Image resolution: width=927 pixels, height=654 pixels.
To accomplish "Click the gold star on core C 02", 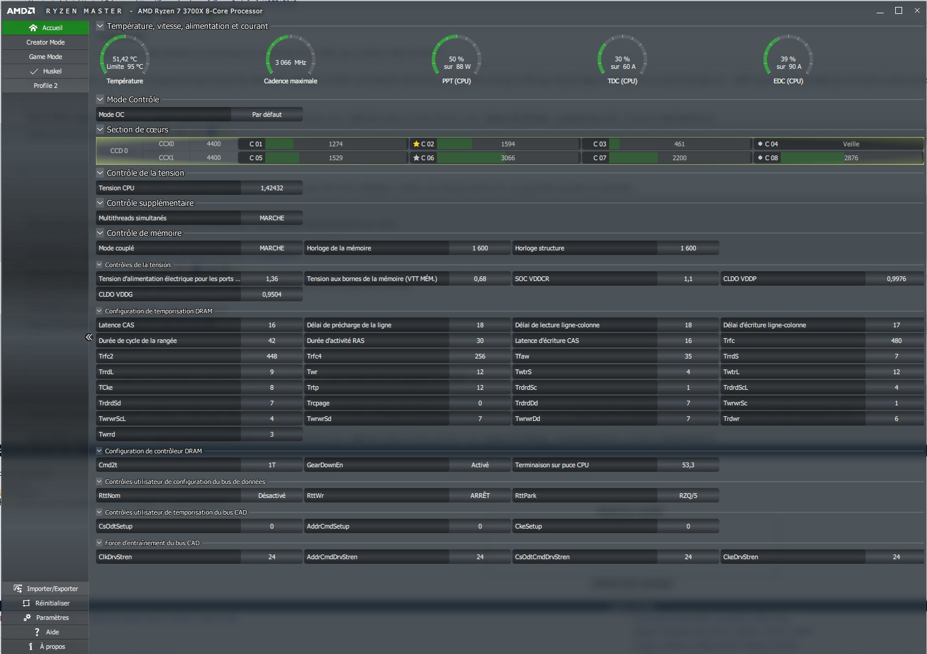I will point(416,144).
